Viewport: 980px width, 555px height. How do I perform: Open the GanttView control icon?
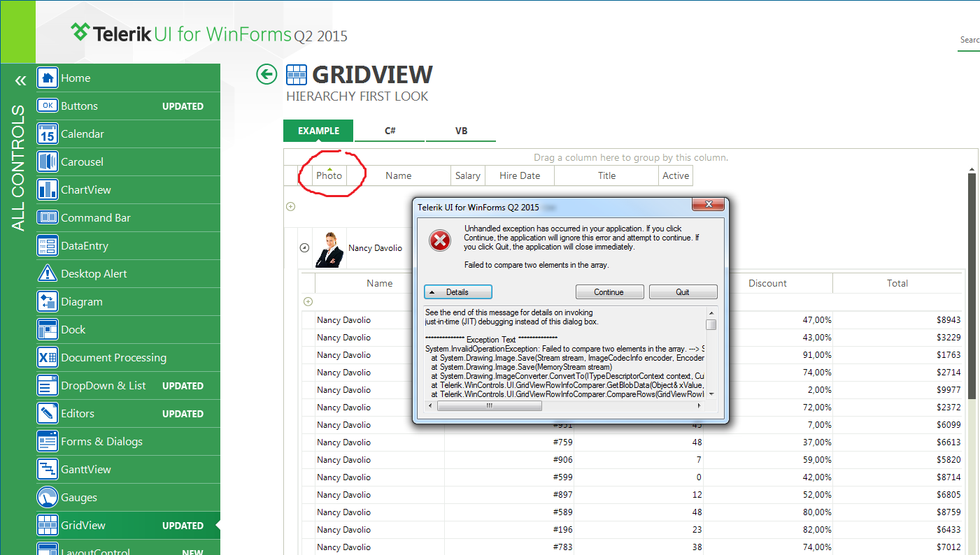coord(48,469)
